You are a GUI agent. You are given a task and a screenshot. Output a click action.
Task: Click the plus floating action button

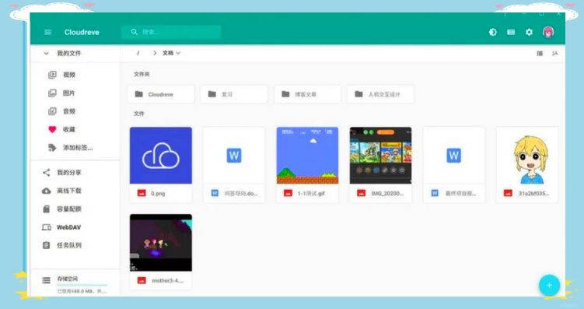click(549, 285)
